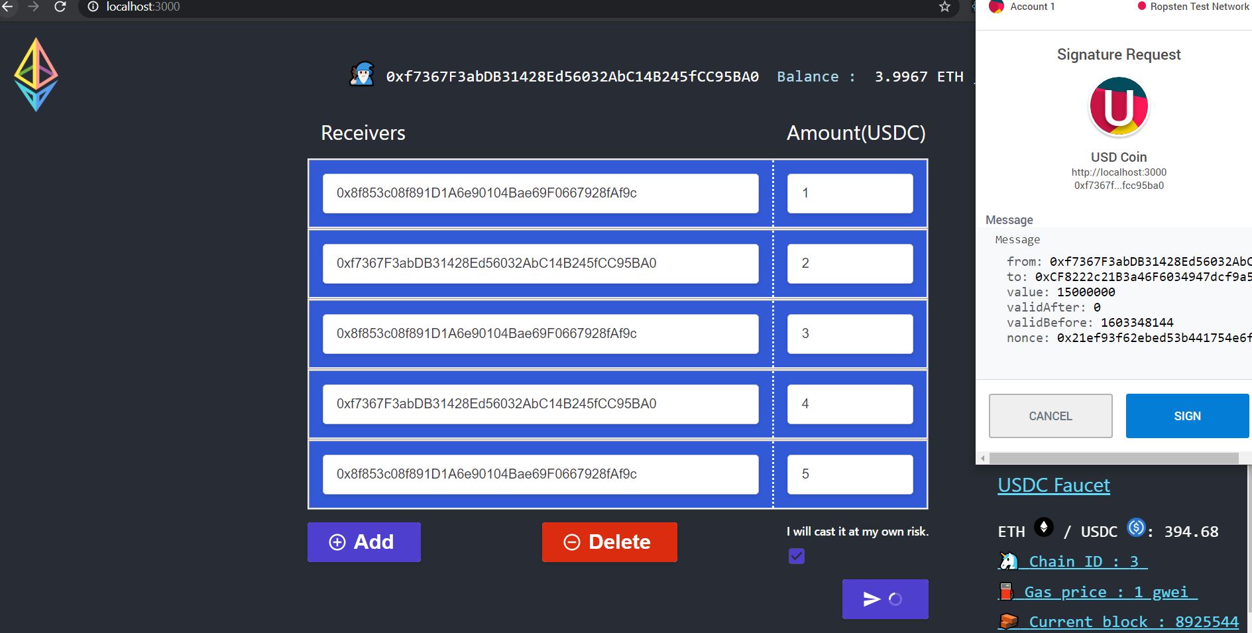Click the Receivers column heading
Viewport: 1252px width, 633px height.
(x=363, y=133)
